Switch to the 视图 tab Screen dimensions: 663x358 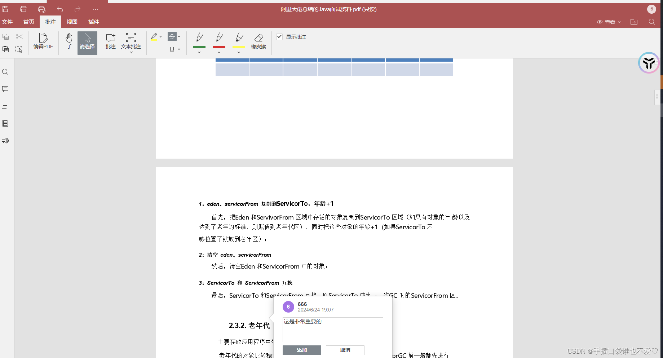(72, 22)
